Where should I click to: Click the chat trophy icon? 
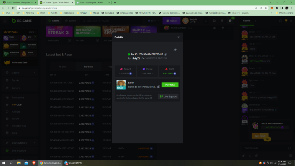(x=286, y=21)
